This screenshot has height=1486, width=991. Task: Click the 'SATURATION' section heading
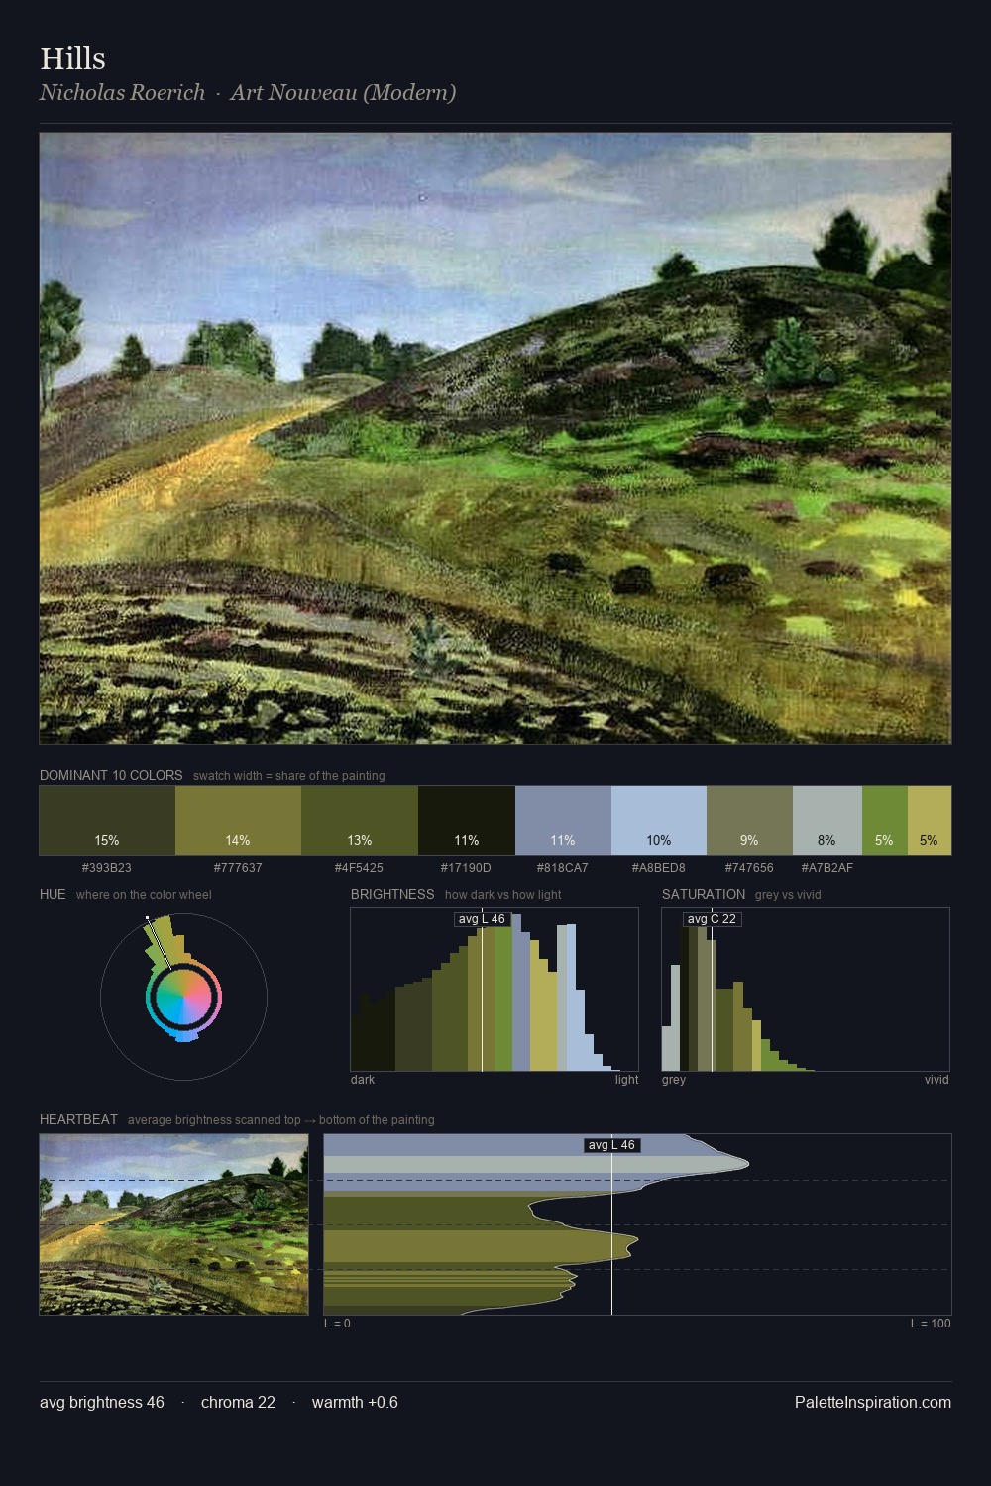click(x=704, y=894)
